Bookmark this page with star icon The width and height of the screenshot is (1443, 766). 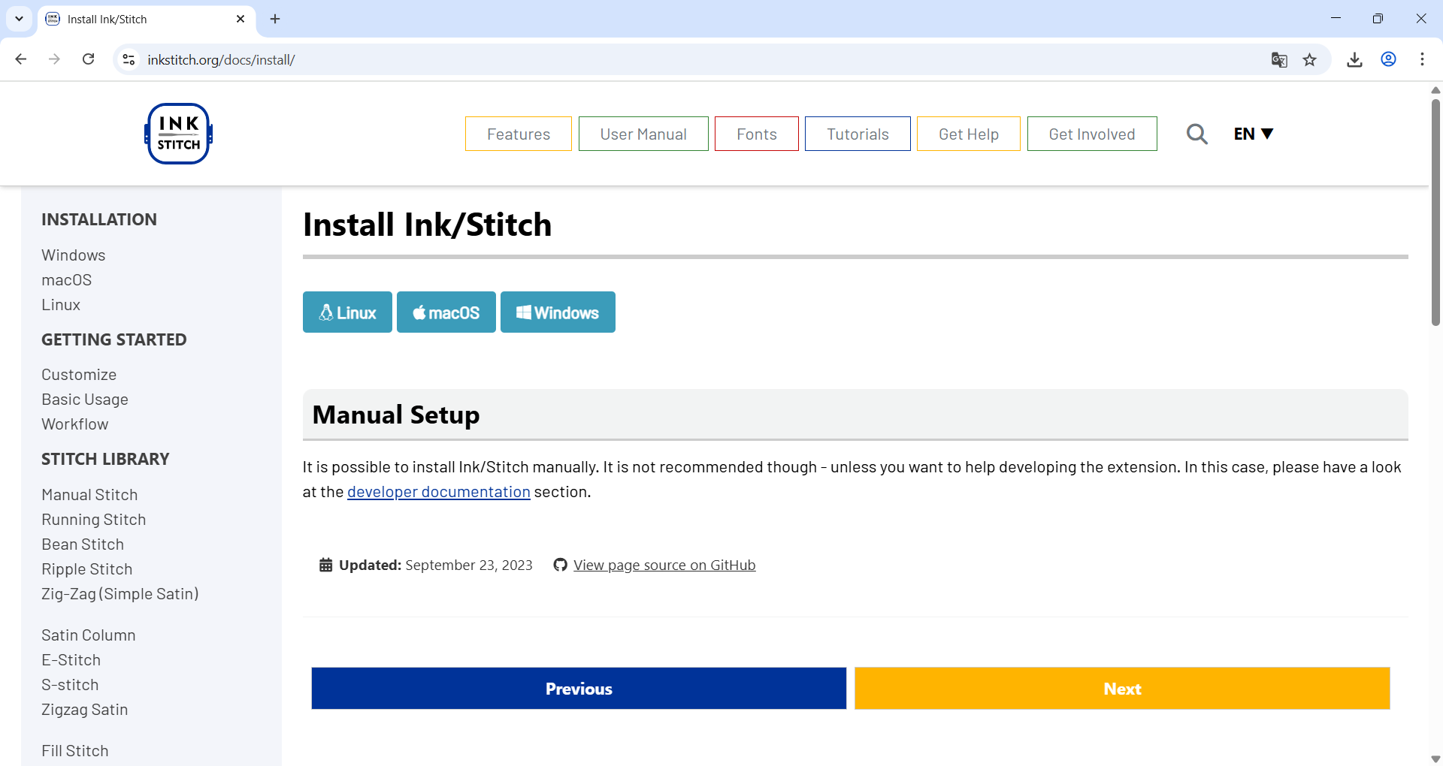point(1310,60)
